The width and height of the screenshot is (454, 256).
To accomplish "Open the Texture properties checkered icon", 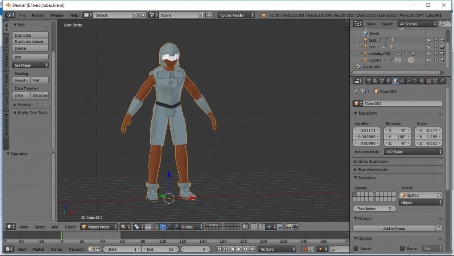I will pos(428,81).
